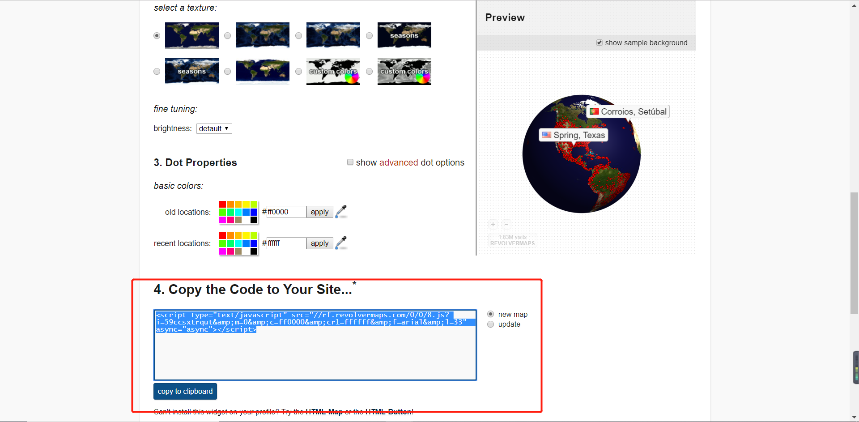Click the REVOLVERMAPS visits badge
Viewport: 859px width, 422px height.
(512, 240)
